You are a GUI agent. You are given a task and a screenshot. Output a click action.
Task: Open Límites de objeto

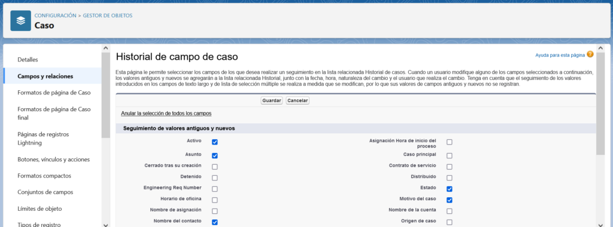point(40,208)
